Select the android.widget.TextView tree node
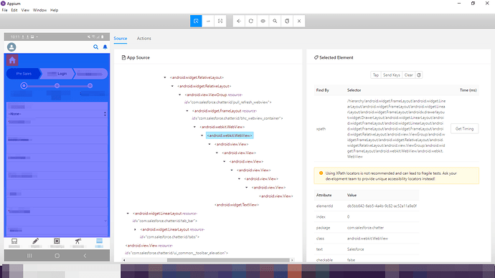 [x=237, y=205]
